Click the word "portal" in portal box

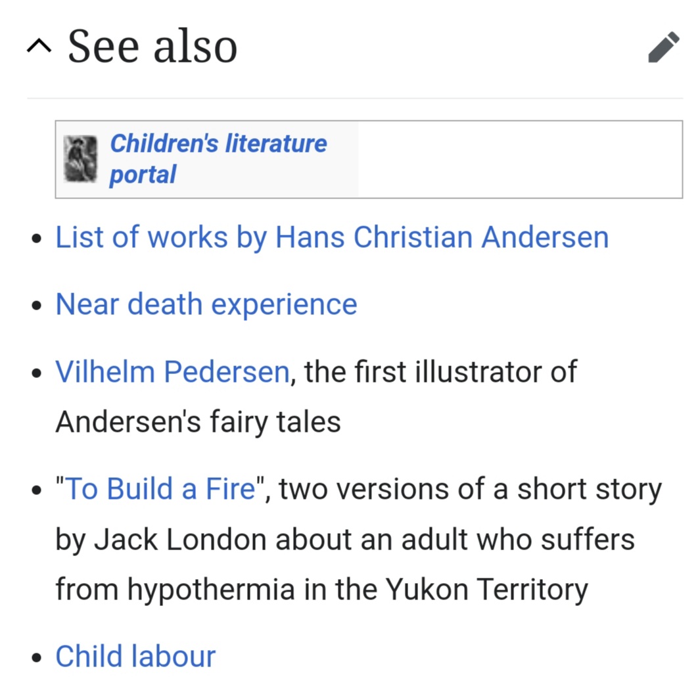(143, 175)
